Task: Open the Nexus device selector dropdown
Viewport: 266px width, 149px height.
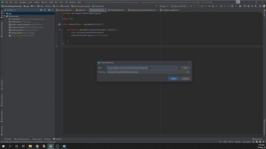Action: (180, 6)
